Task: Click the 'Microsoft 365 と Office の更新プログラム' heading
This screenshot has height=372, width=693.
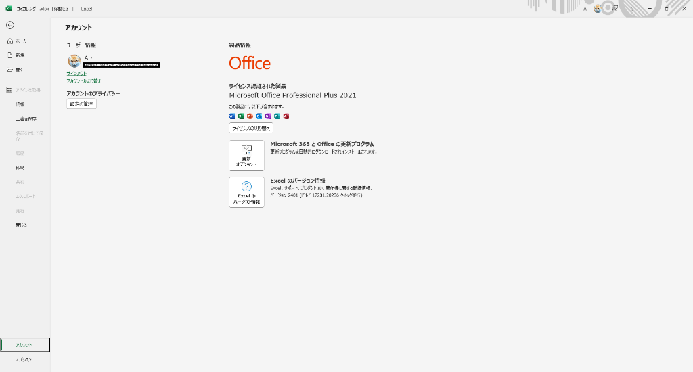Action: (321, 144)
